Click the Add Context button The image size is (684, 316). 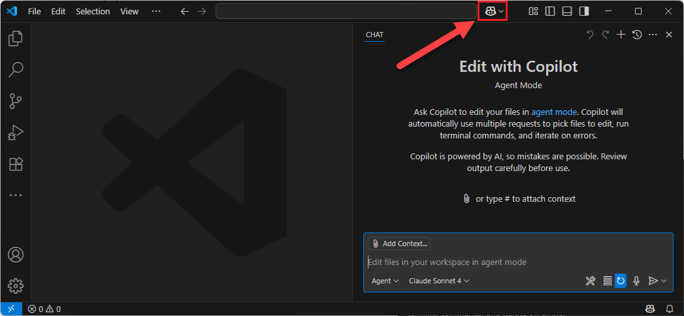coord(399,244)
